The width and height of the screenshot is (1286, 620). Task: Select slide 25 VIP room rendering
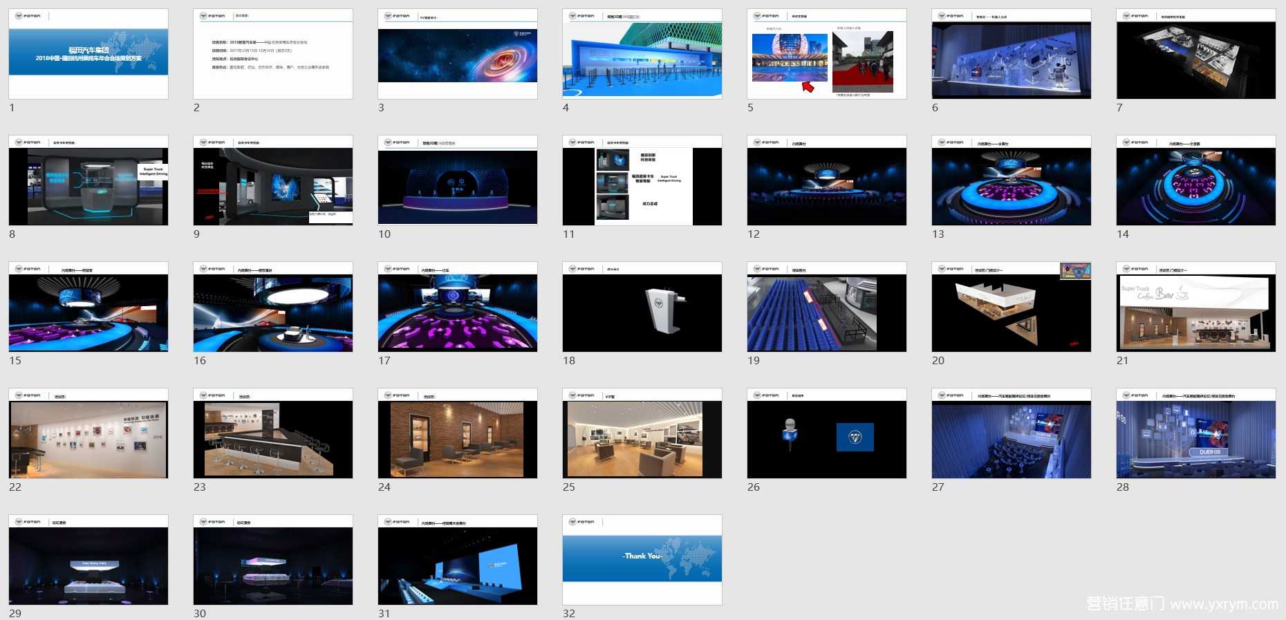(x=642, y=433)
